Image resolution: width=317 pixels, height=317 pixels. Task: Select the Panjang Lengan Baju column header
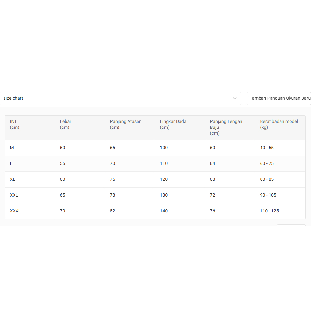pos(226,127)
